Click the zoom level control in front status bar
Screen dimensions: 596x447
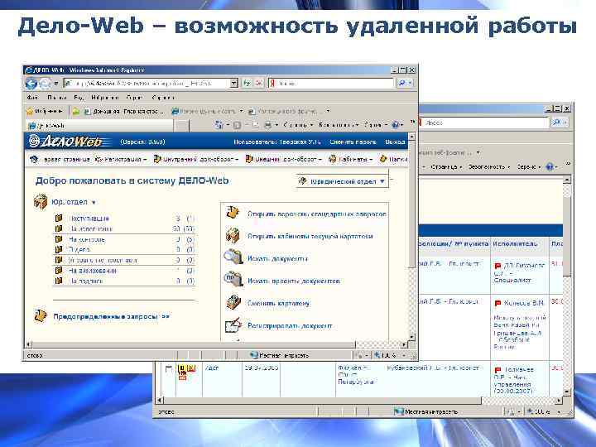pos(390,355)
